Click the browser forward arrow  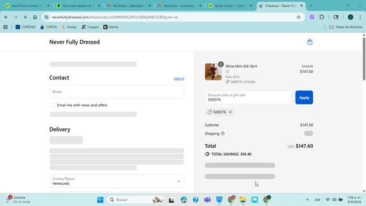[15, 17]
